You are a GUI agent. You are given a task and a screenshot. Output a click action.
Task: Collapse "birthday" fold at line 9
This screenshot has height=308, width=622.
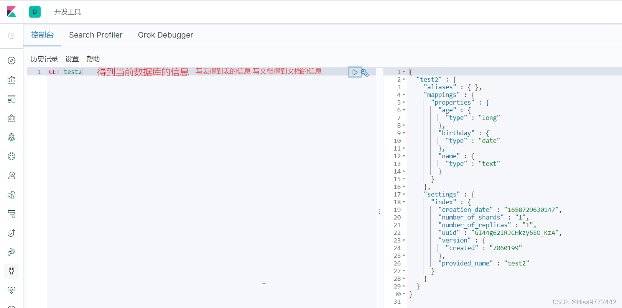(x=404, y=133)
